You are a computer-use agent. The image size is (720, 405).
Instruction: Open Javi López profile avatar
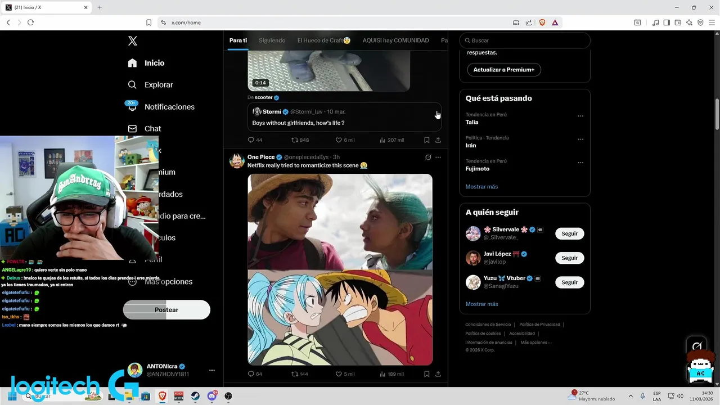click(x=473, y=258)
